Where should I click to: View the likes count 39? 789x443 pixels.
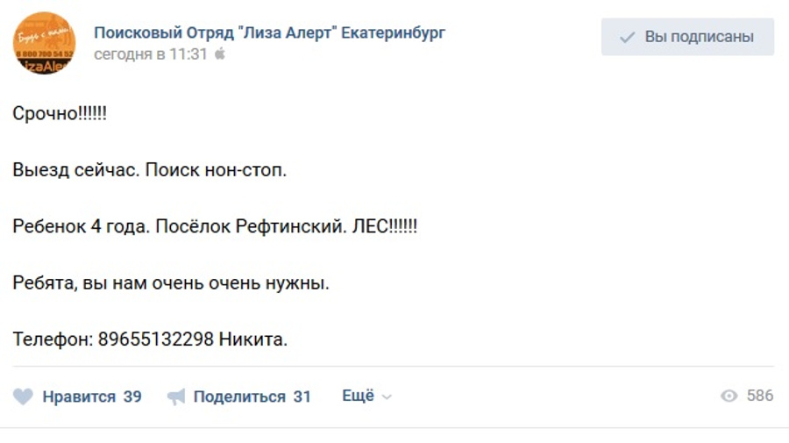132,397
